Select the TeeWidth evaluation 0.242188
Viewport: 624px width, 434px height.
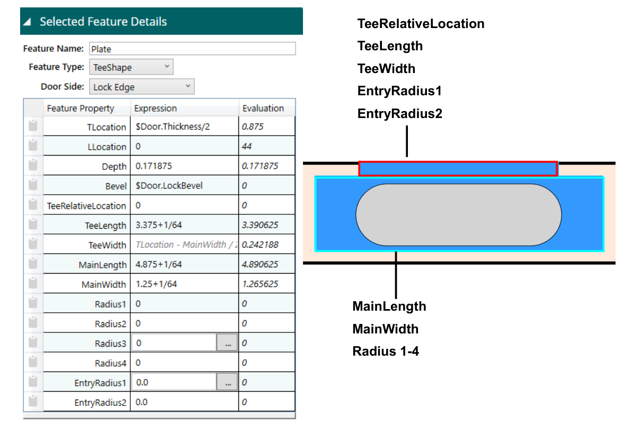[x=260, y=245]
